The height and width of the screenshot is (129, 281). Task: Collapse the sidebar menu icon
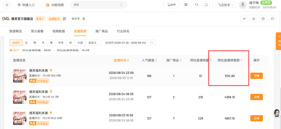tap(7, 5)
